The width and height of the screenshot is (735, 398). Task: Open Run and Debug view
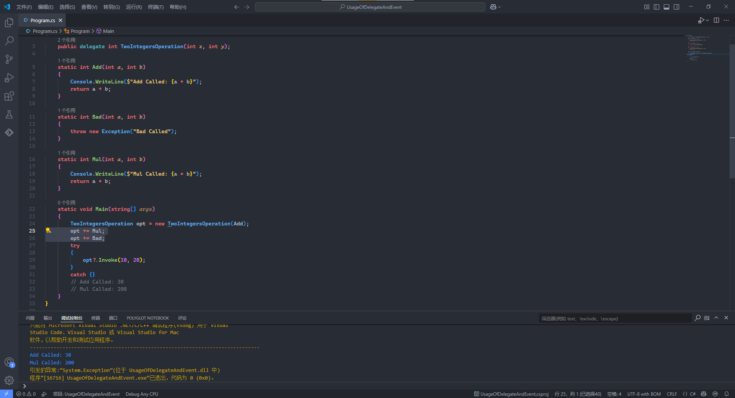click(x=9, y=78)
